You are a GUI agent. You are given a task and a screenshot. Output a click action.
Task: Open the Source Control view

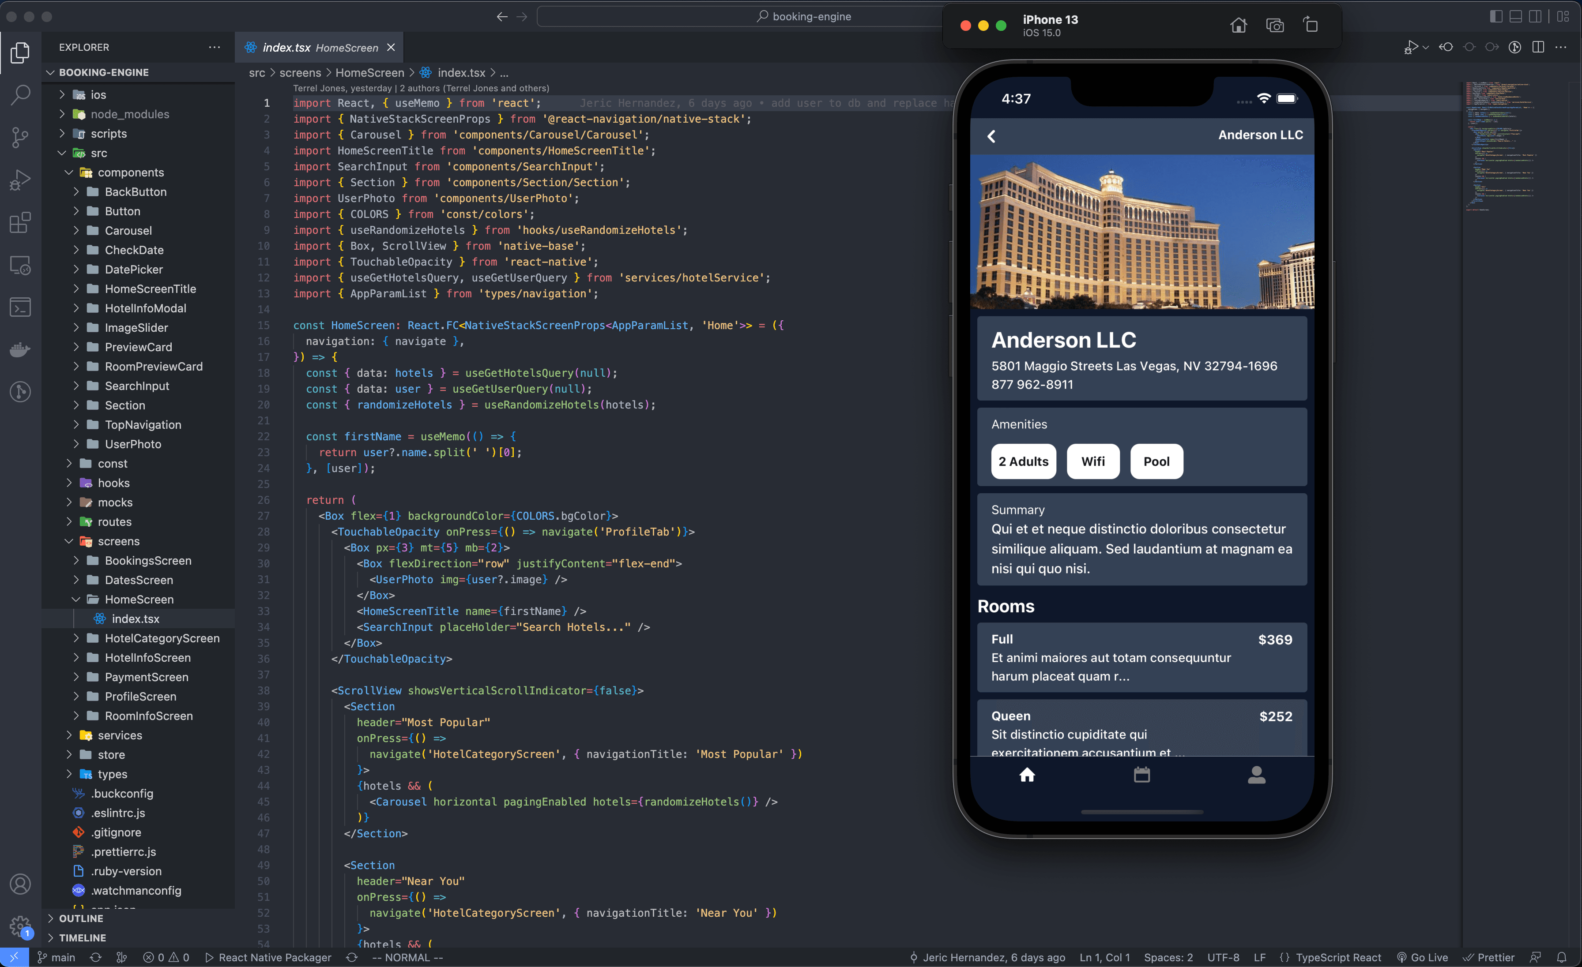click(20, 137)
